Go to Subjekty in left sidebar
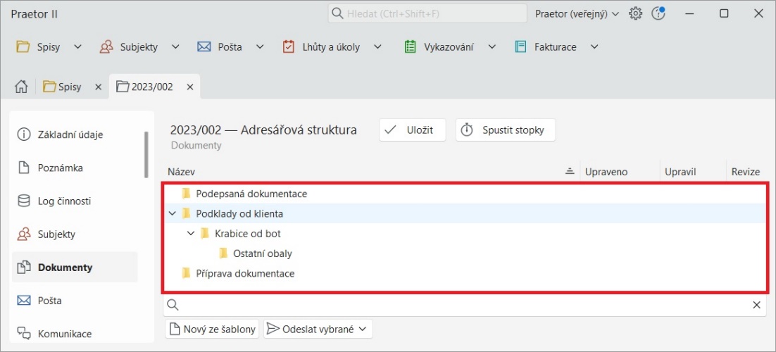This screenshot has height=352, width=776. (56, 234)
